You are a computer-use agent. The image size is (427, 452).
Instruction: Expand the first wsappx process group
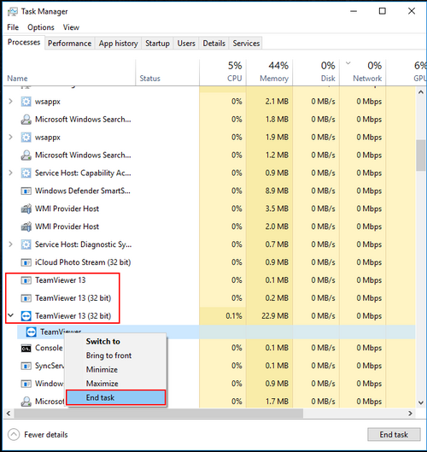tap(10, 102)
